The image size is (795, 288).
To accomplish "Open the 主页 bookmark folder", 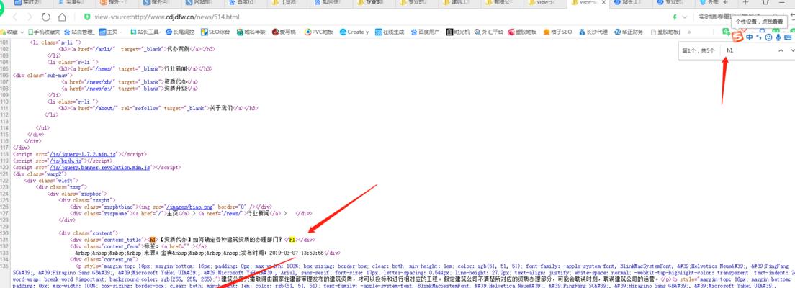I will 110,32.
